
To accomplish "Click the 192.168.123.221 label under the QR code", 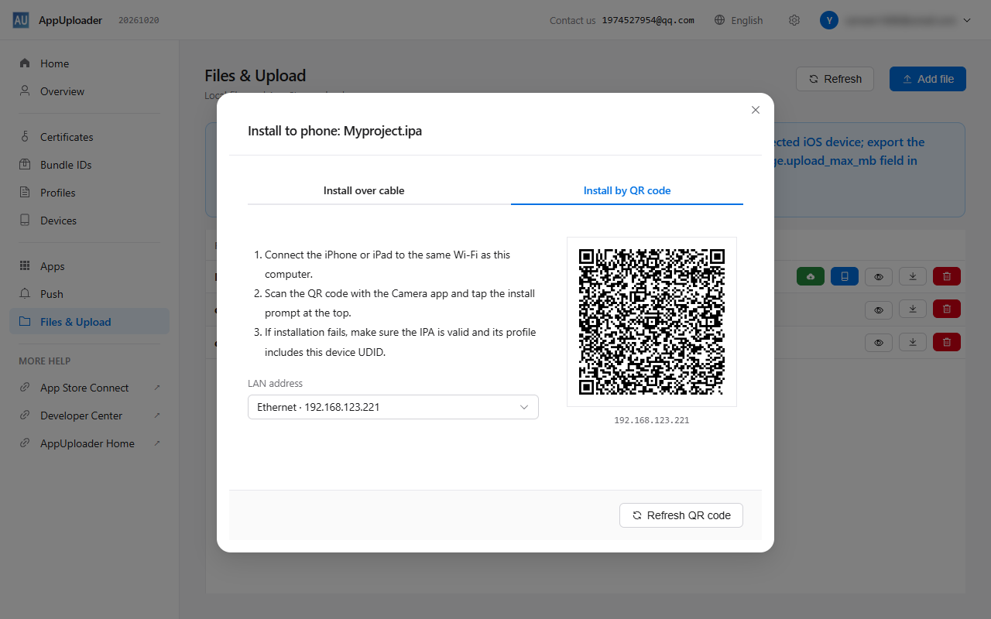I will click(652, 420).
